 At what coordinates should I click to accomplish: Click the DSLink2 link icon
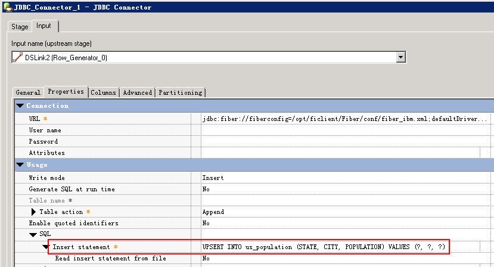pos(18,57)
